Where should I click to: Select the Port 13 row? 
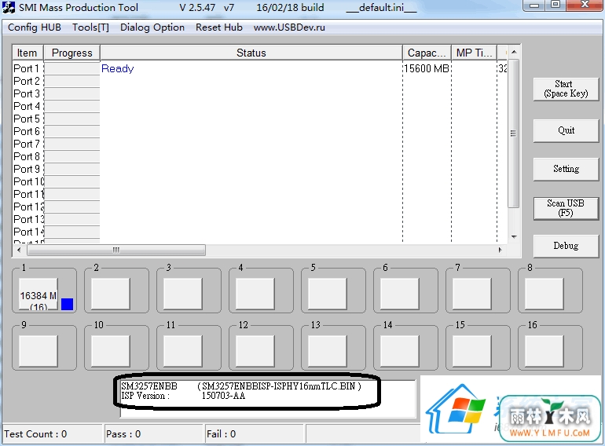pos(260,219)
